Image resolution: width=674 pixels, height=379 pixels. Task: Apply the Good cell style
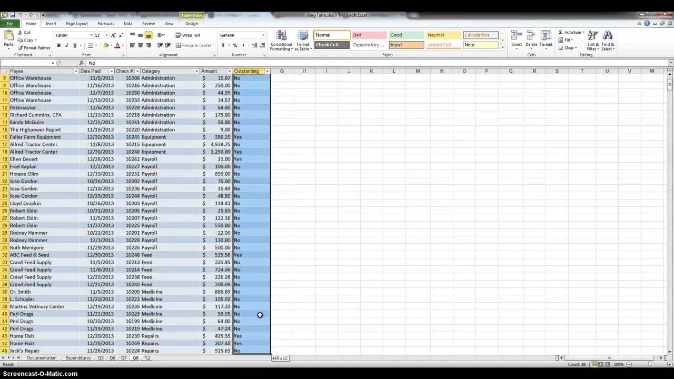[406, 35]
